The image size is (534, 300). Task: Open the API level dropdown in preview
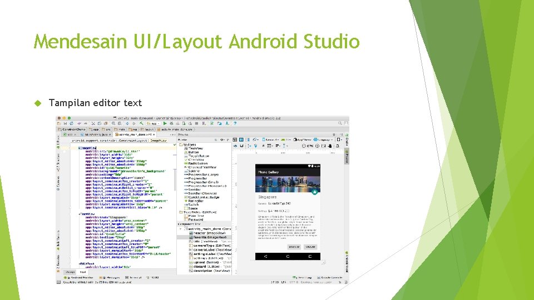286,140
